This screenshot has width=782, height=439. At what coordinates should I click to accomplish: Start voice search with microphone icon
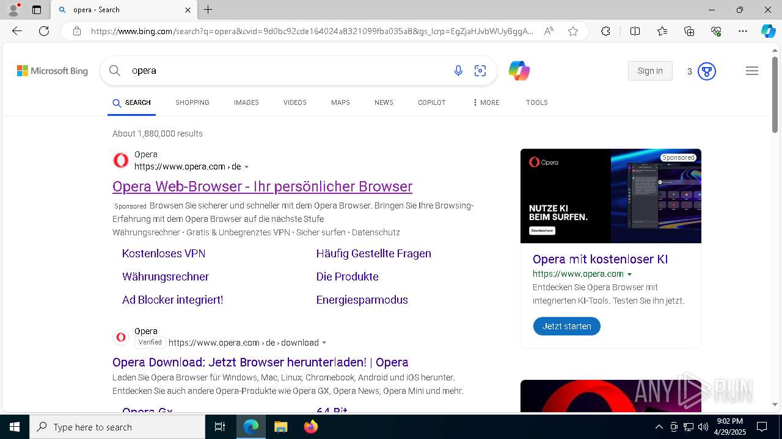(458, 71)
